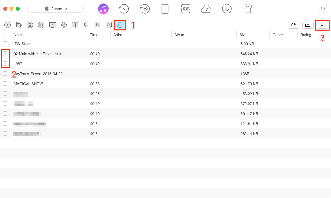Open the iTunes Backup clock icon

[x=123, y=9]
